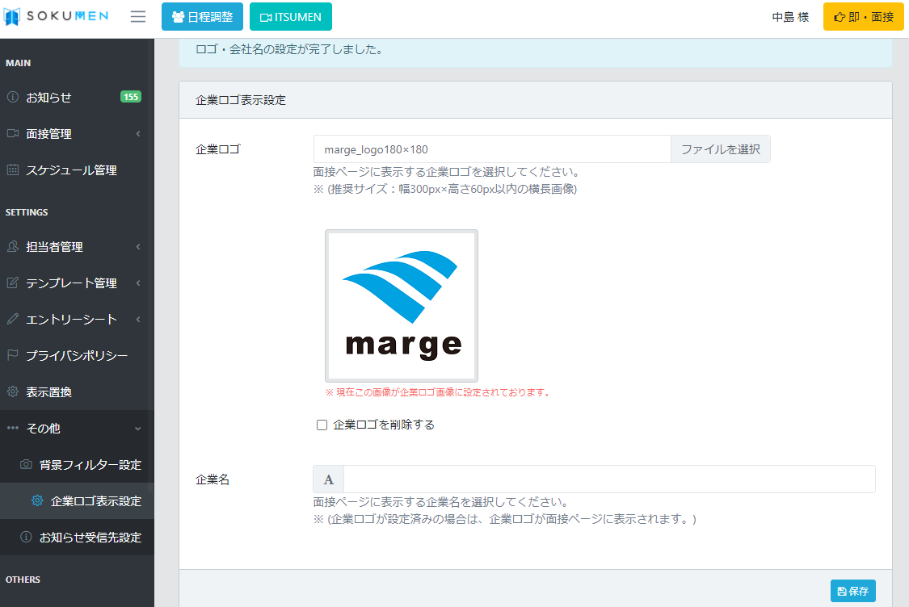Viewport: 909px width, 607px height.
Task: Click the 表示置換 gear icon
Action: [13, 392]
